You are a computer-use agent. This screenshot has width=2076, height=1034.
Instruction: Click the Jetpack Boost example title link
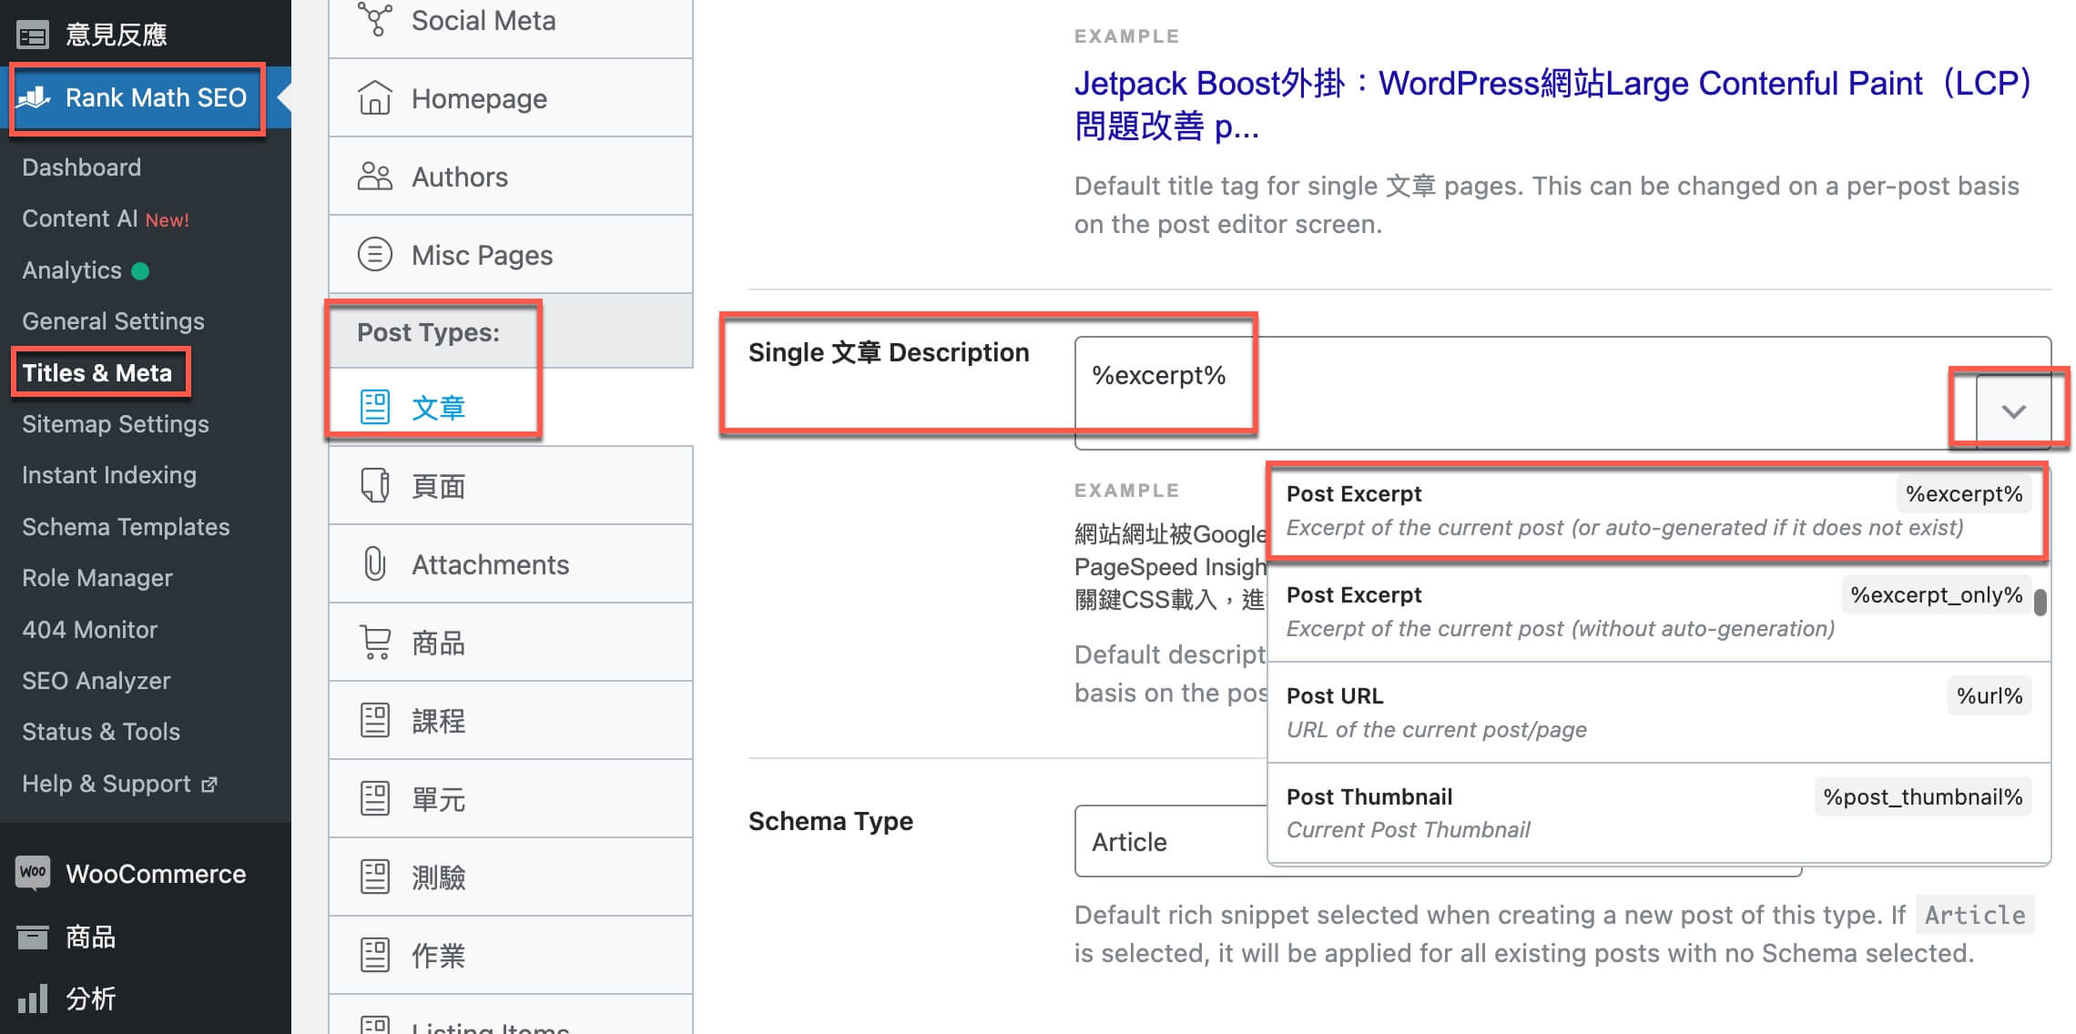(x=1553, y=104)
